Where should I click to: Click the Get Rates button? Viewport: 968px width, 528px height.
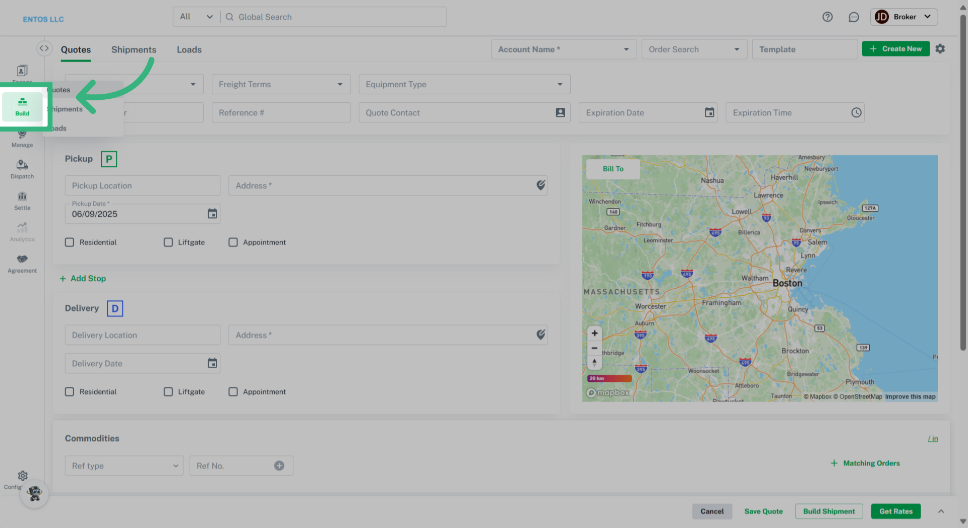[895, 511]
